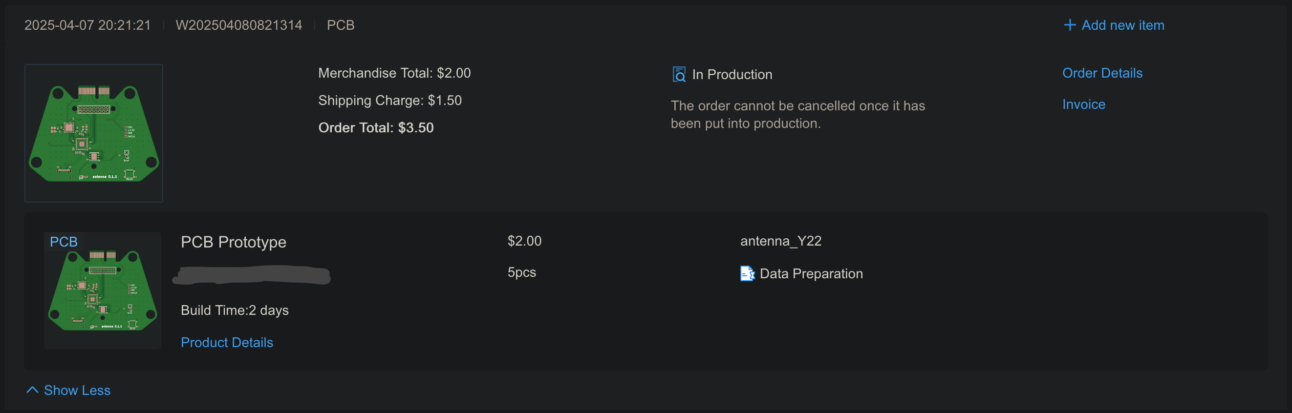Screen dimensions: 1292x413
Task: Click the Data Preparation document icon
Action: 747,274
